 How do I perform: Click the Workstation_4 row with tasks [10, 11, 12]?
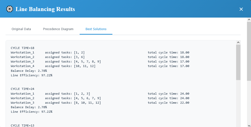[53, 66]
